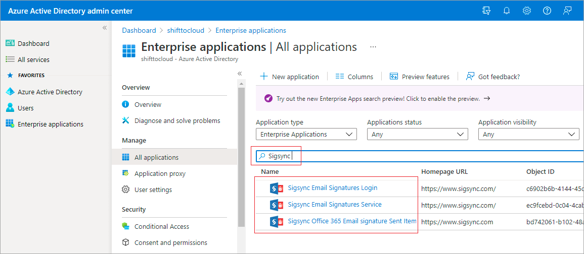
Task: Click the notifications bell icon
Action: pyautogui.click(x=506, y=11)
